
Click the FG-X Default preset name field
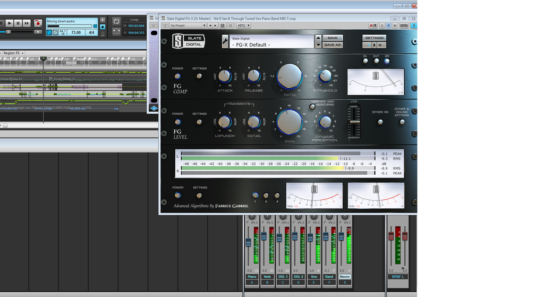point(271,45)
